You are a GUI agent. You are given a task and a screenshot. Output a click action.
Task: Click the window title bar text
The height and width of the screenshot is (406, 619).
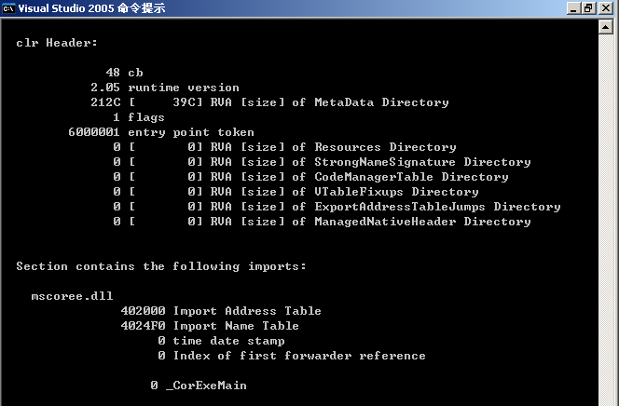click(x=91, y=8)
